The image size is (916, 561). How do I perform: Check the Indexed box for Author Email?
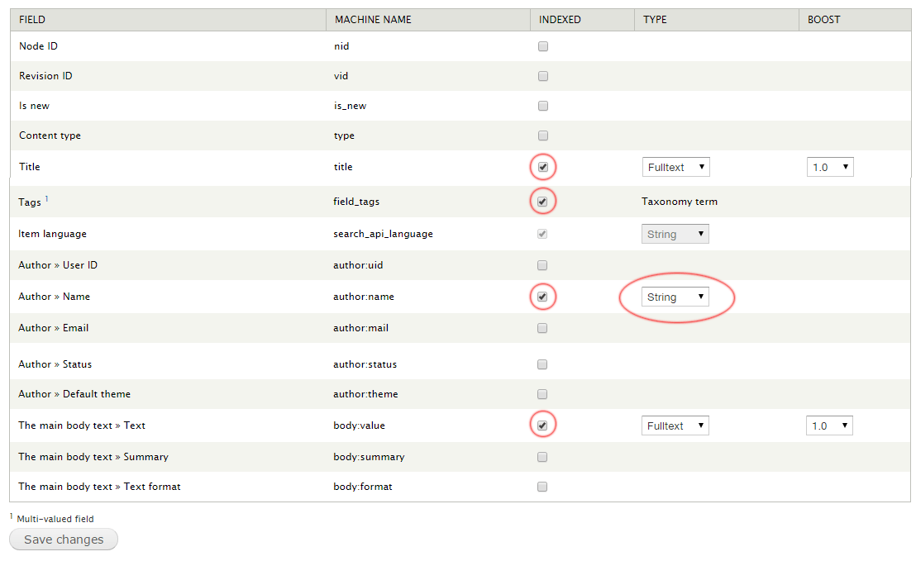542,328
